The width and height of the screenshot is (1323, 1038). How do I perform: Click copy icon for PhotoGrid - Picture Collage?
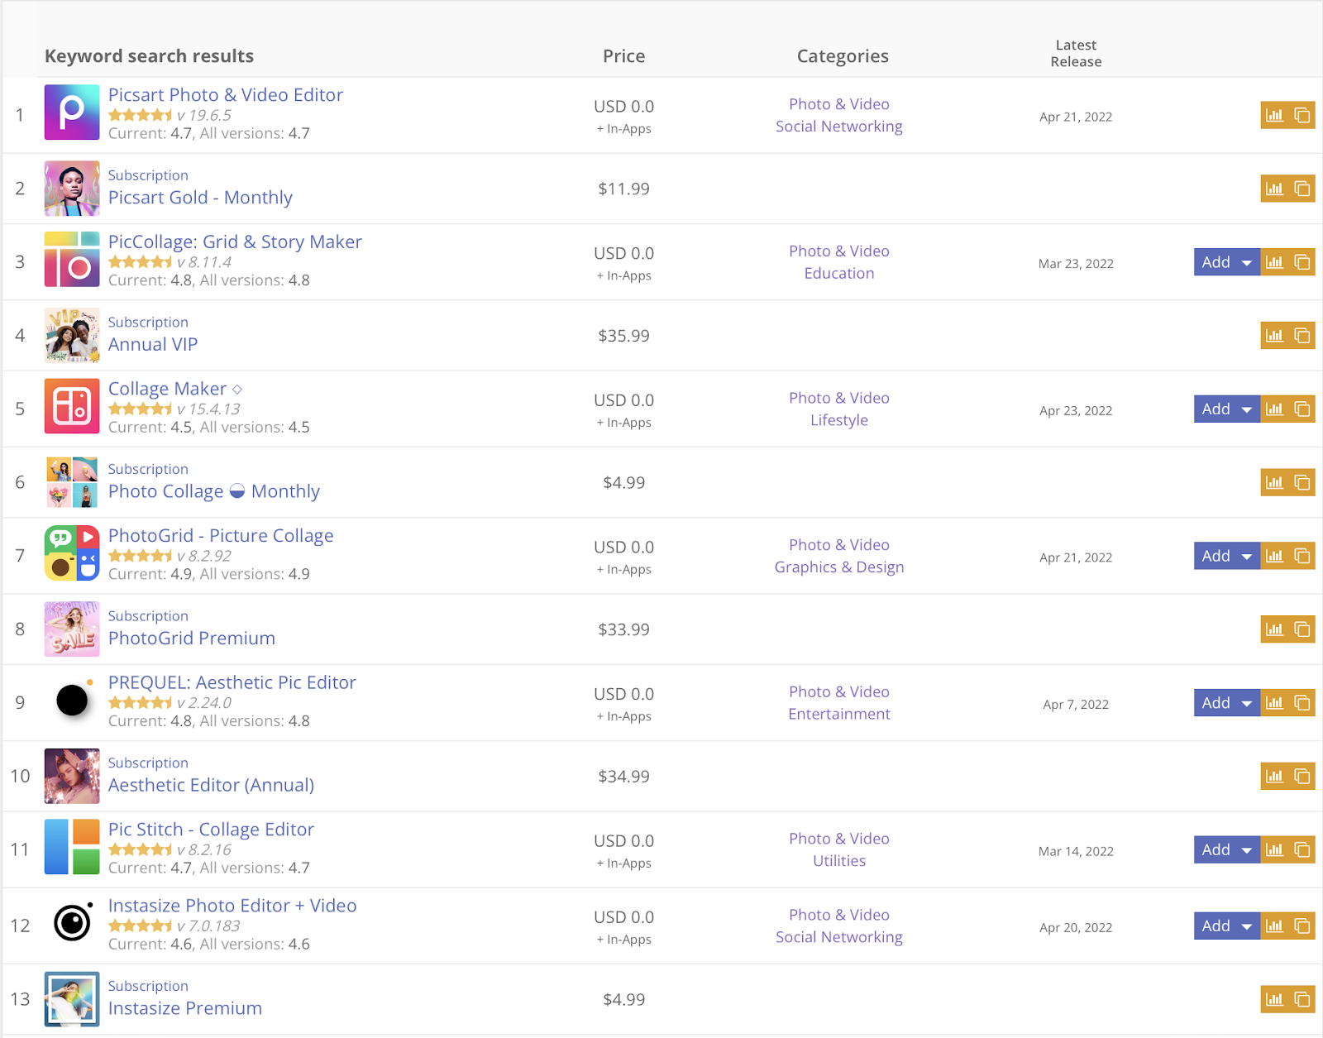[1302, 556]
